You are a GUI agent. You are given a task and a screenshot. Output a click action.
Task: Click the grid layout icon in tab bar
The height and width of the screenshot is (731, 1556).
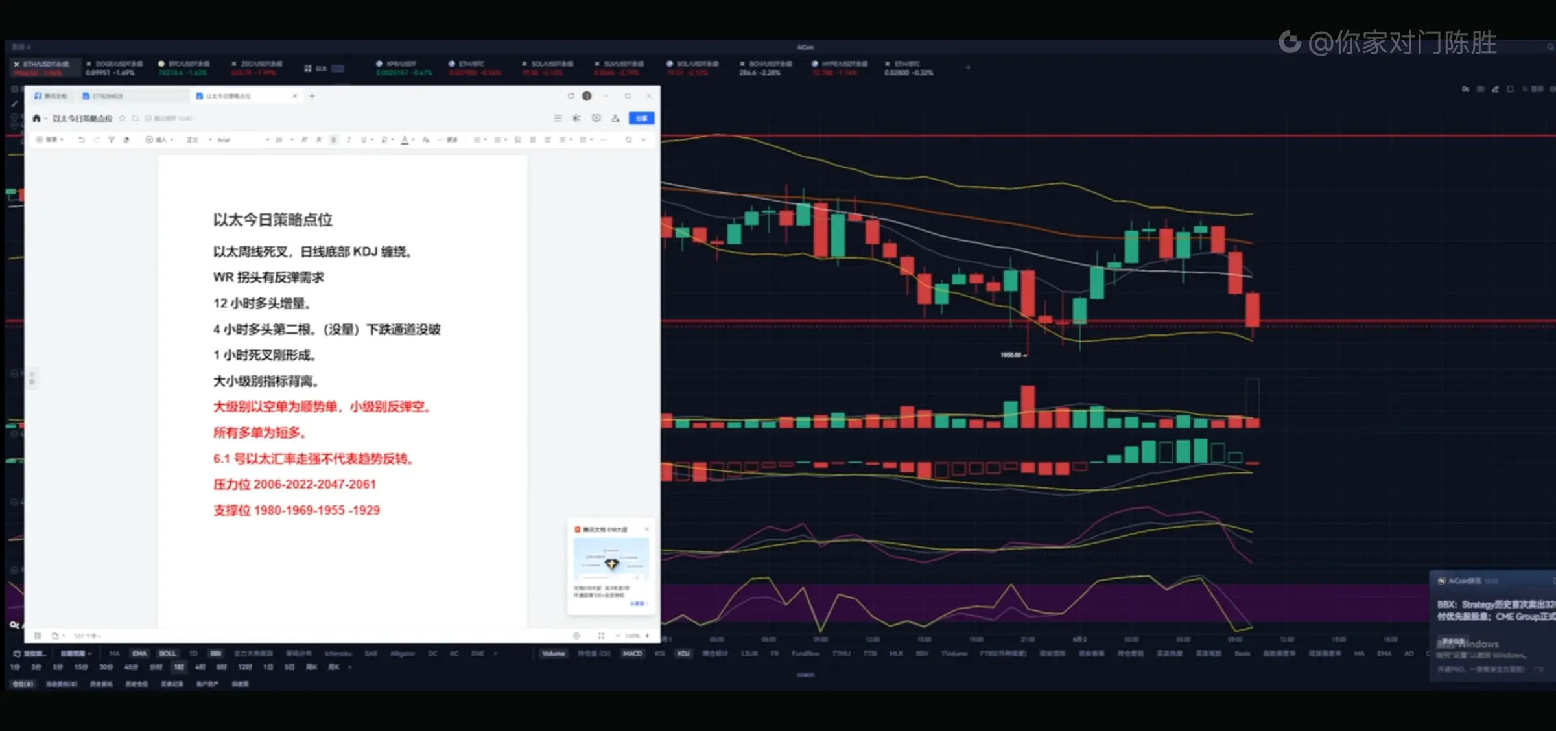tap(308, 68)
